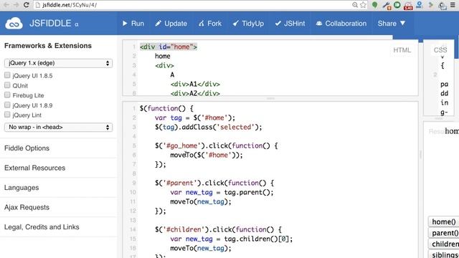459x258 pixels.
Task: Click the JSHint checkmark icon
Action: tap(278, 24)
